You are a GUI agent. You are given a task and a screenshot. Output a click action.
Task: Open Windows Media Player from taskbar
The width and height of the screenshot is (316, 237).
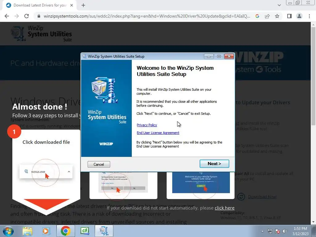pyautogui.click(x=46, y=231)
